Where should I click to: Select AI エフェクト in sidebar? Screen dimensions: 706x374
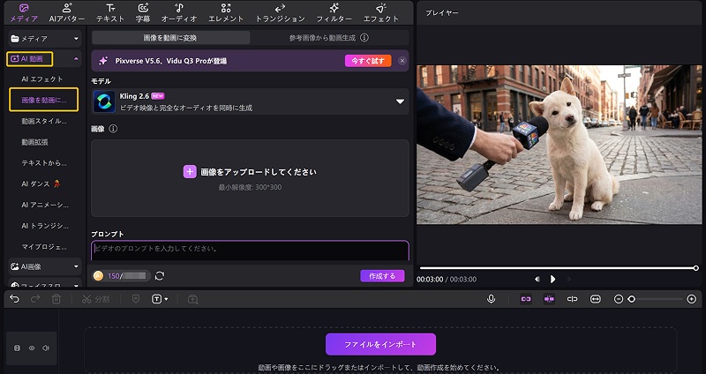(x=42, y=79)
